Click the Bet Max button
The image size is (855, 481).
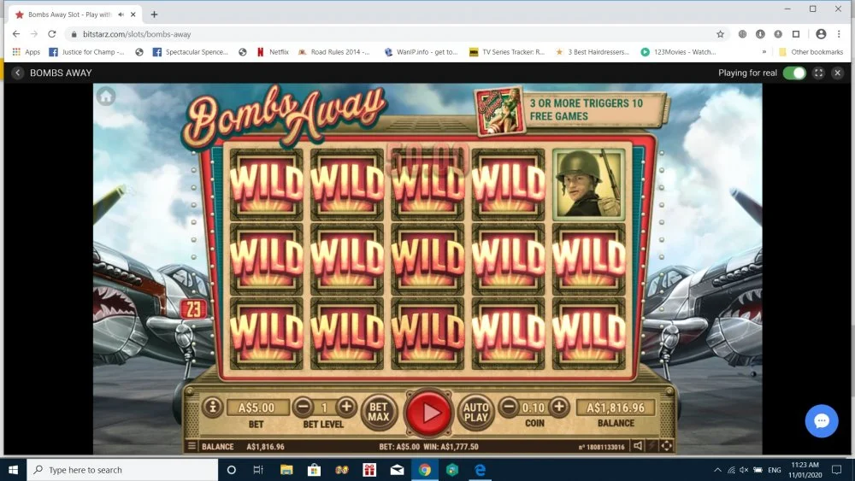pyautogui.click(x=379, y=413)
